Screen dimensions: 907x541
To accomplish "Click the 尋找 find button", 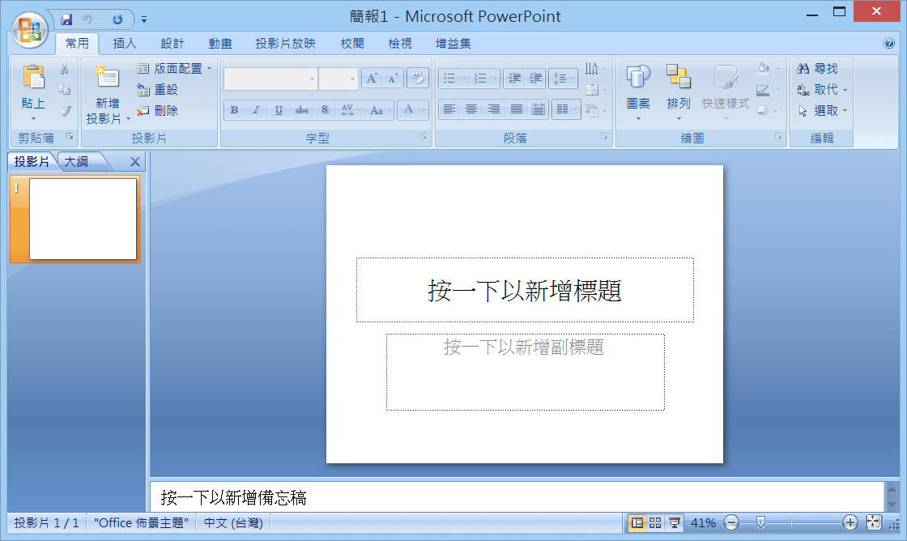I will [817, 68].
